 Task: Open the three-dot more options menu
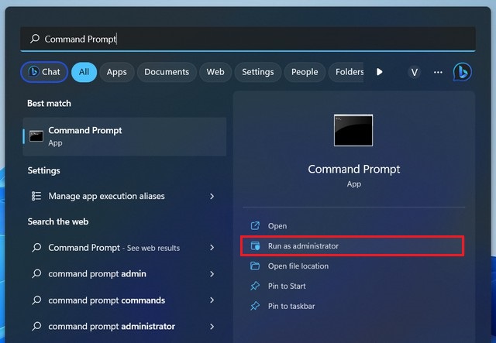(438, 72)
